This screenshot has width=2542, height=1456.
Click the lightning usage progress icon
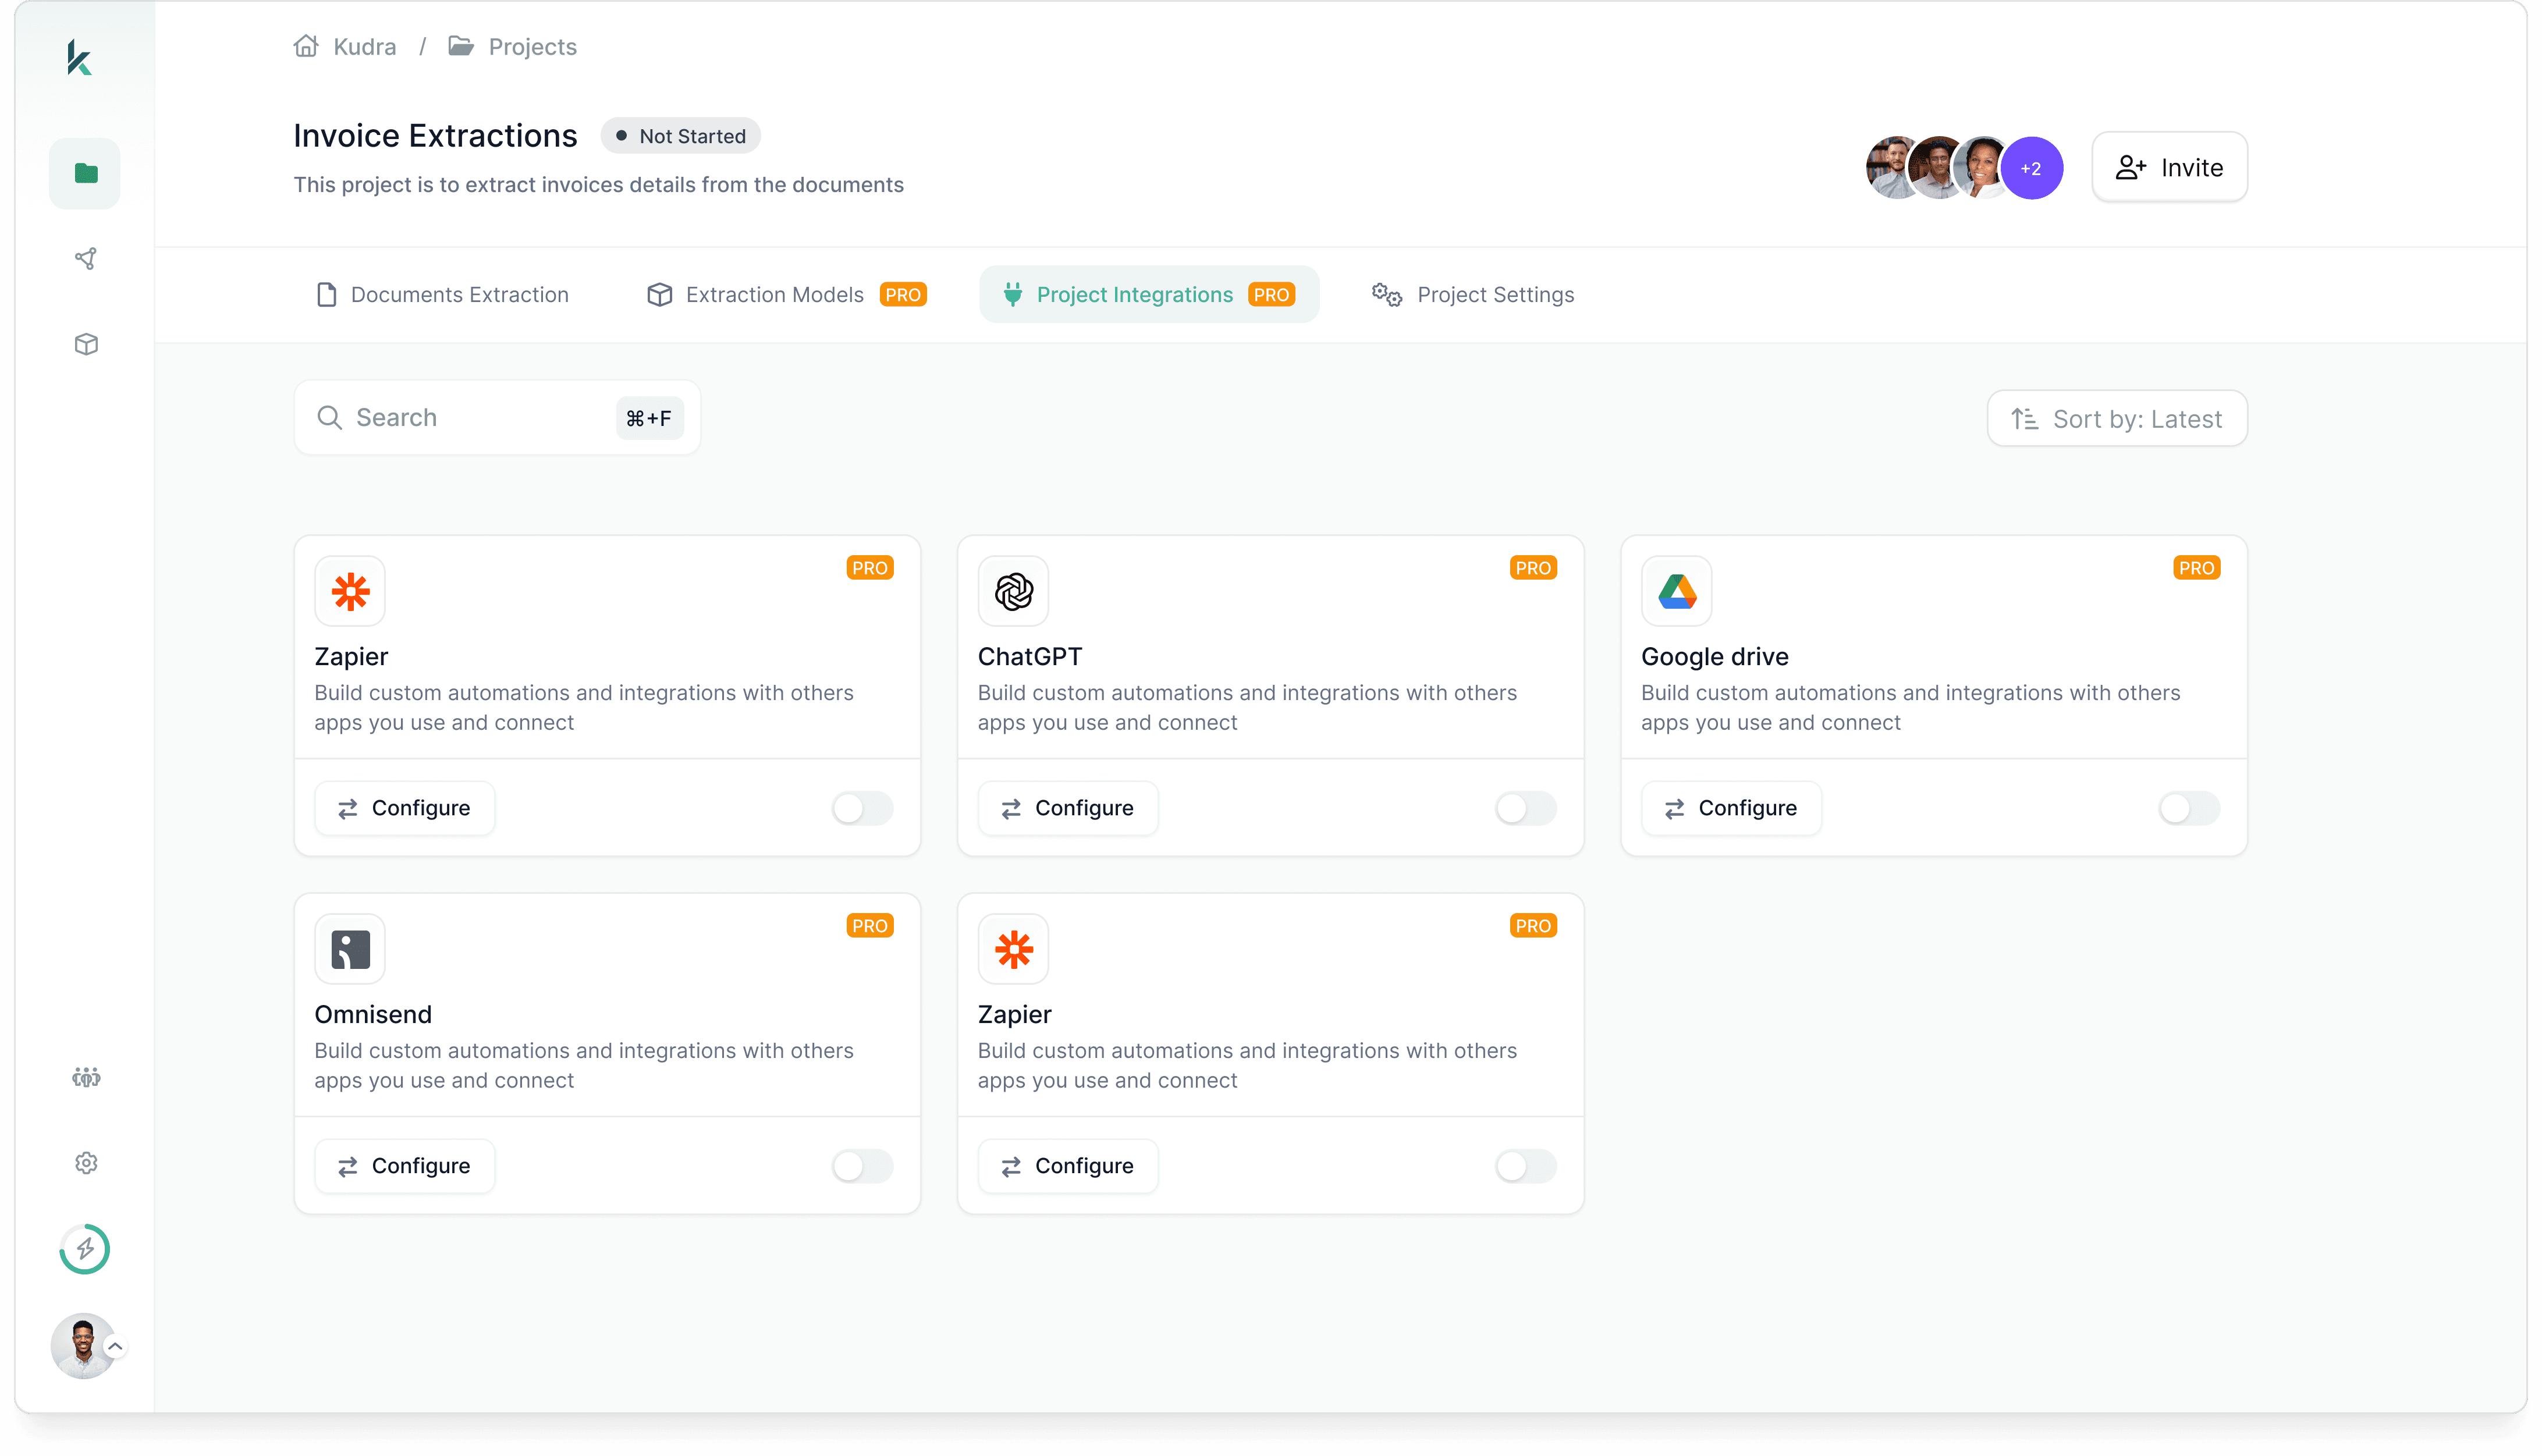[x=85, y=1248]
